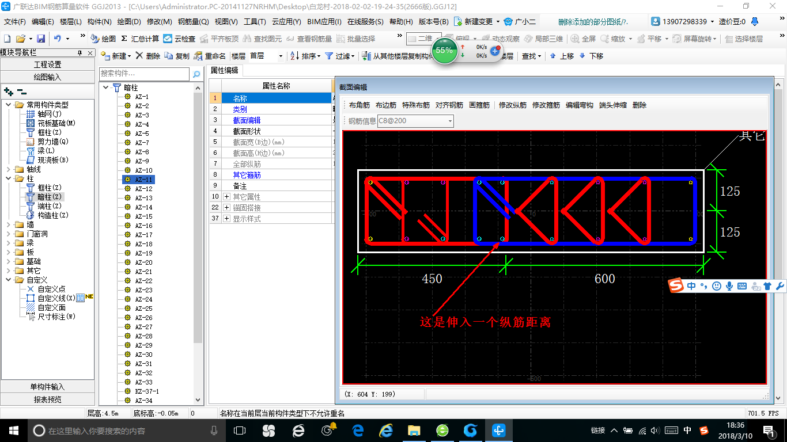Expand the 墙 tree node
Viewport: 787px width, 442px height.
[8, 224]
